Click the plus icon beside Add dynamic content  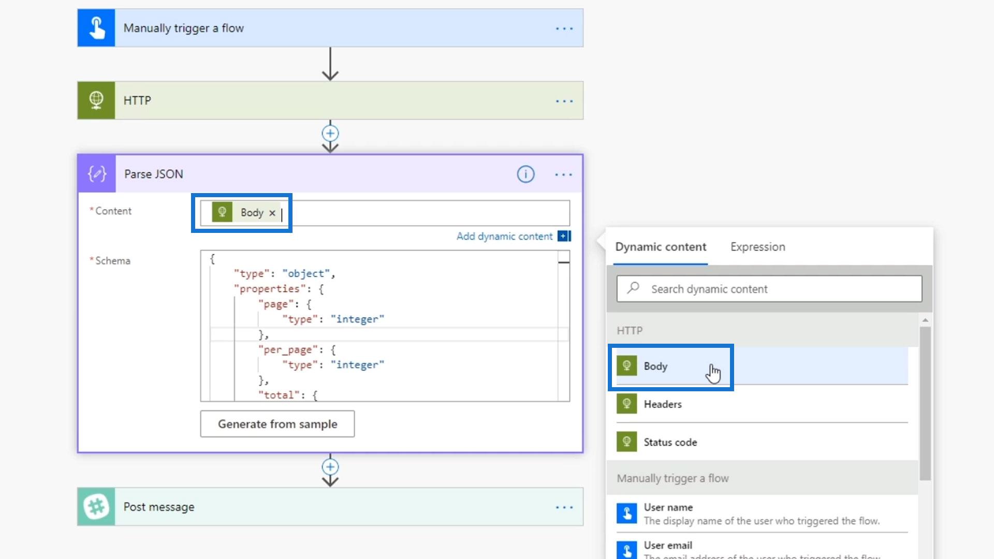point(564,237)
